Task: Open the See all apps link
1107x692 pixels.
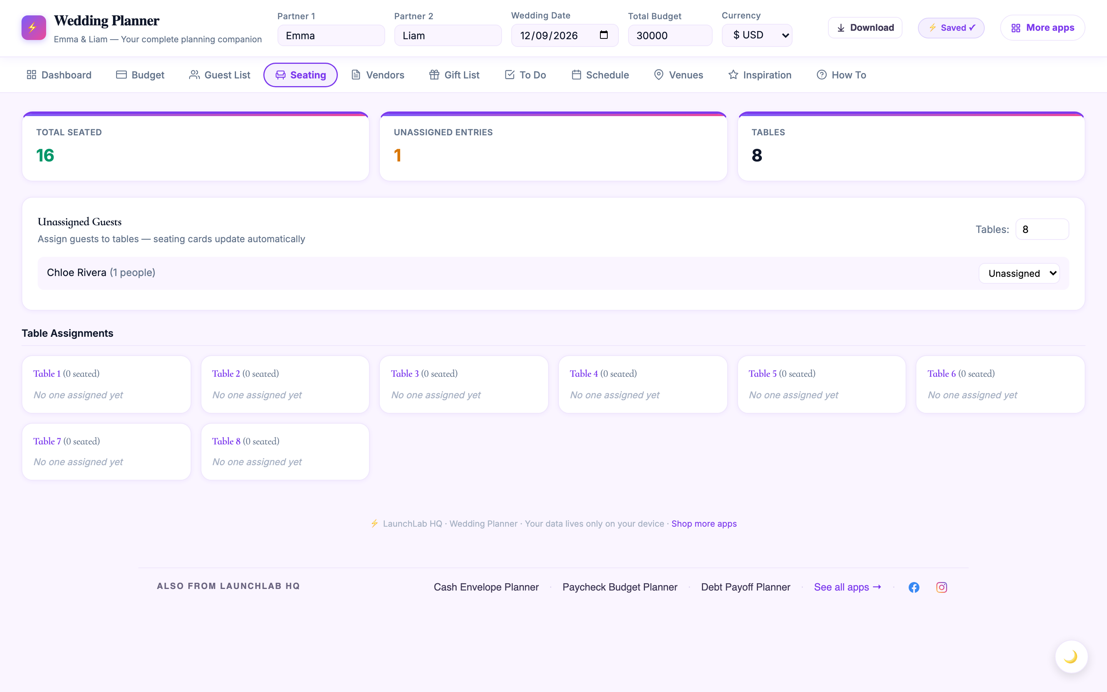Action: [x=847, y=587]
